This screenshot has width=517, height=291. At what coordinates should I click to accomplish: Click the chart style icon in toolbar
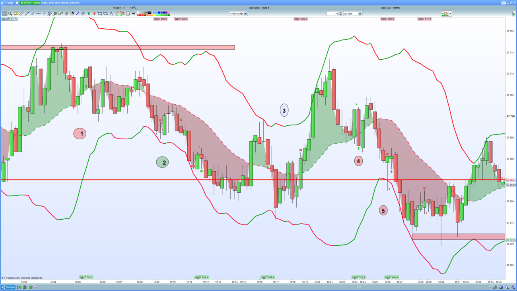(x=445, y=14)
